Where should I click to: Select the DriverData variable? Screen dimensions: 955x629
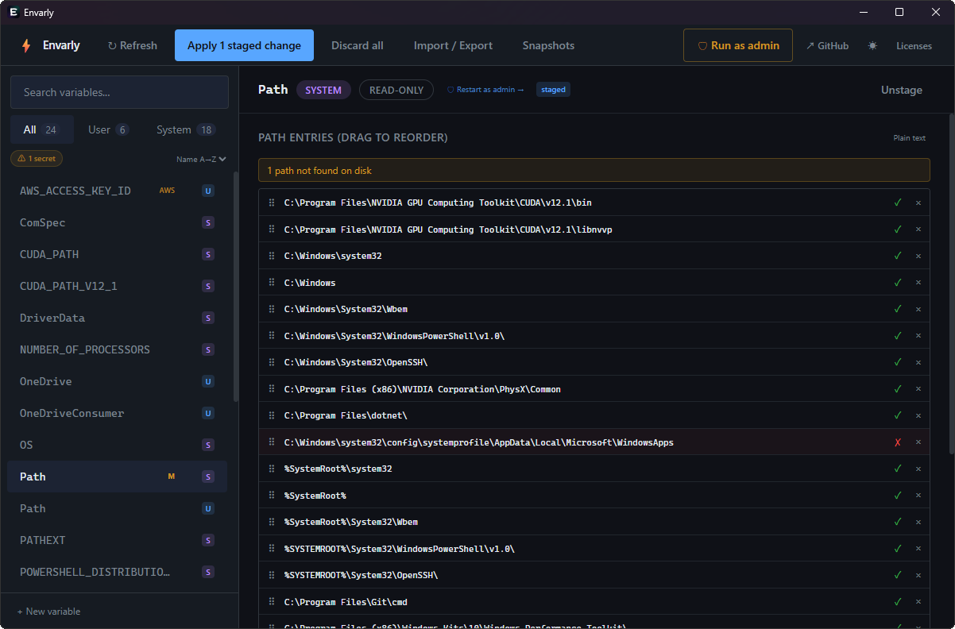click(118, 318)
